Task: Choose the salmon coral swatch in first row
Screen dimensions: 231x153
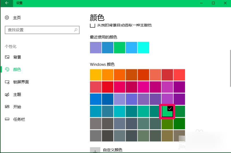Action: point(155,75)
